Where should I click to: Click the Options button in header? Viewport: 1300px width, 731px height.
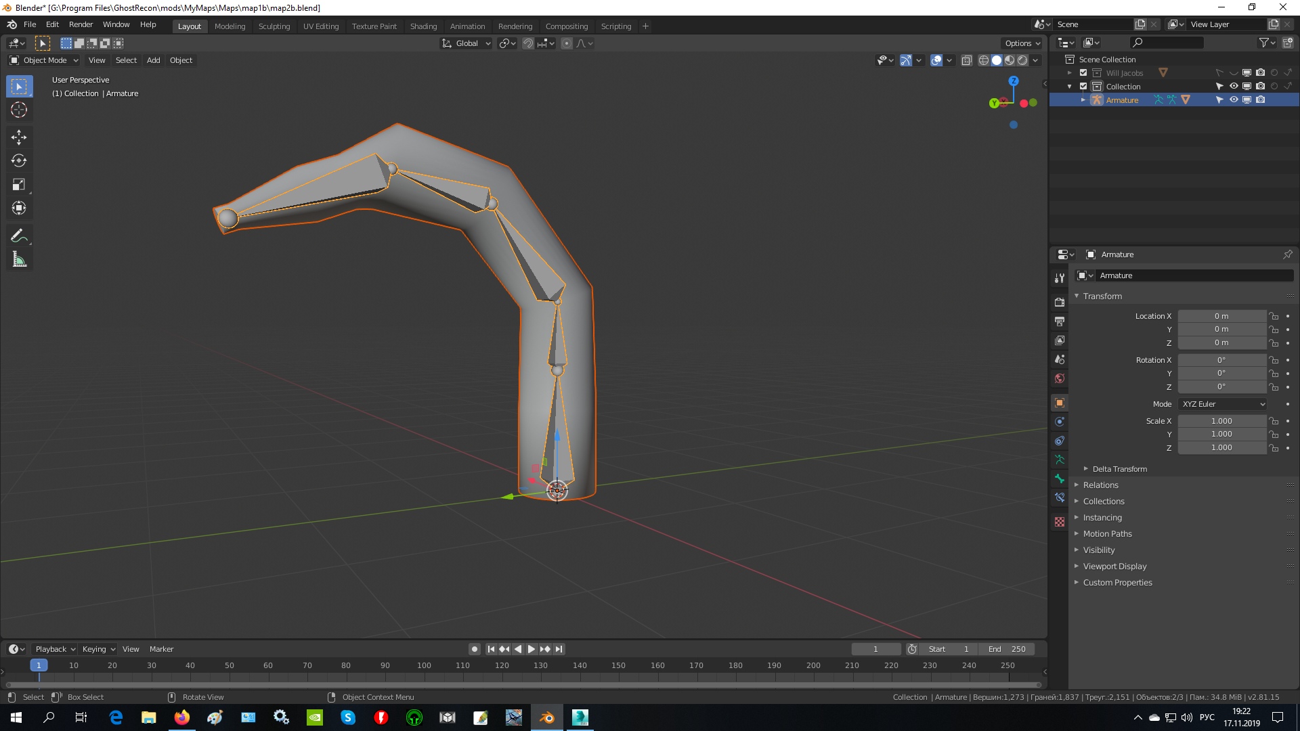1022,43
